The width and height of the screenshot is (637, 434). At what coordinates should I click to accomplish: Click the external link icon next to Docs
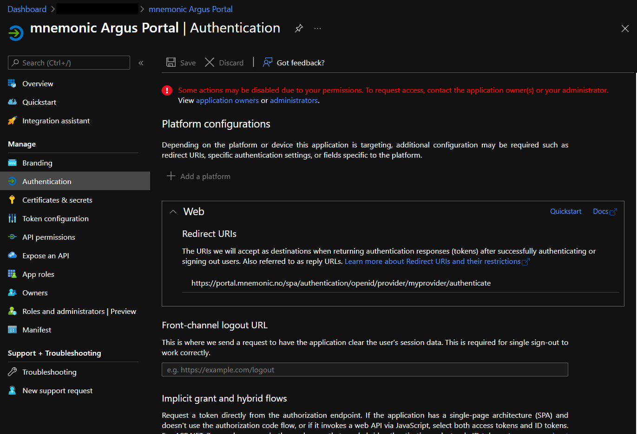point(613,212)
